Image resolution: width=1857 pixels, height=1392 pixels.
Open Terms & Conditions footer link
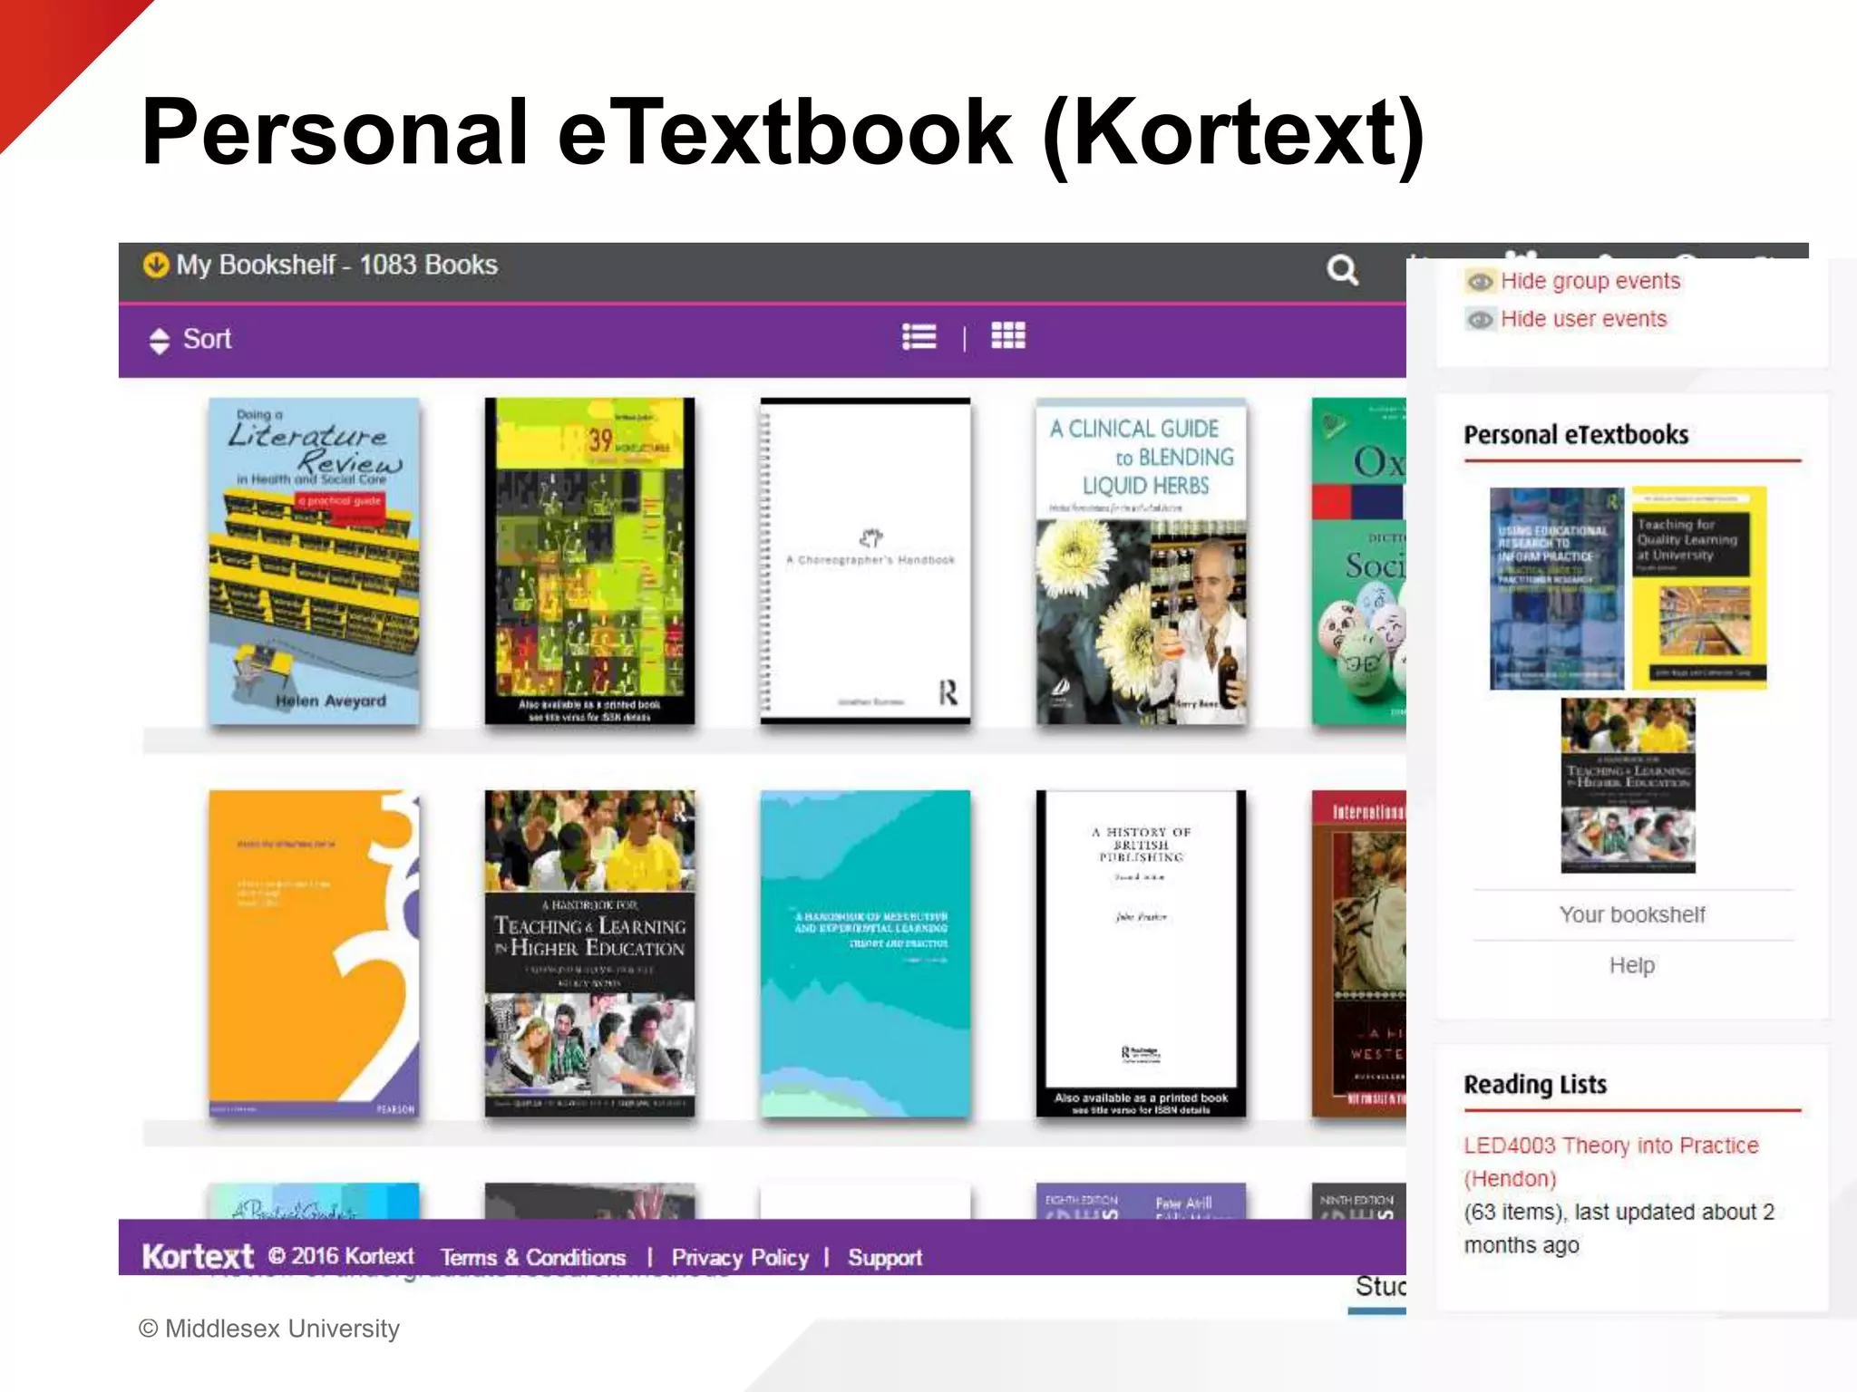[533, 1258]
